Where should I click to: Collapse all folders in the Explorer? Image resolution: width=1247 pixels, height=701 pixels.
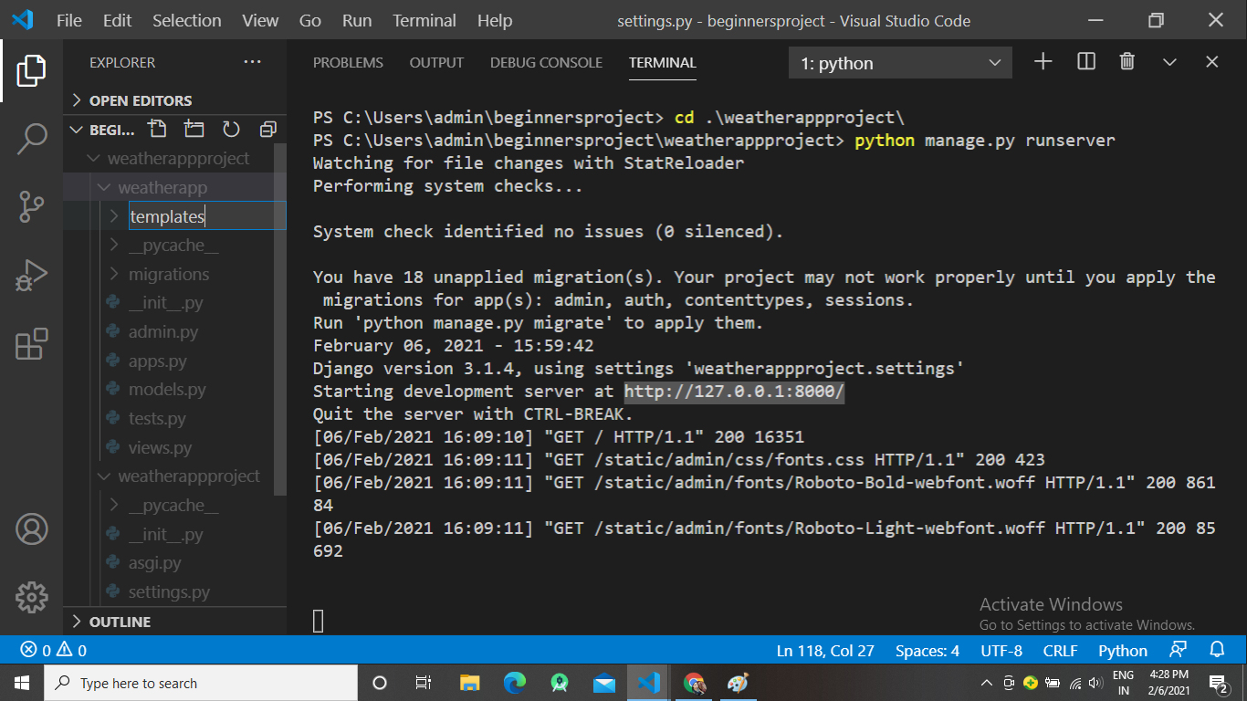[267, 129]
